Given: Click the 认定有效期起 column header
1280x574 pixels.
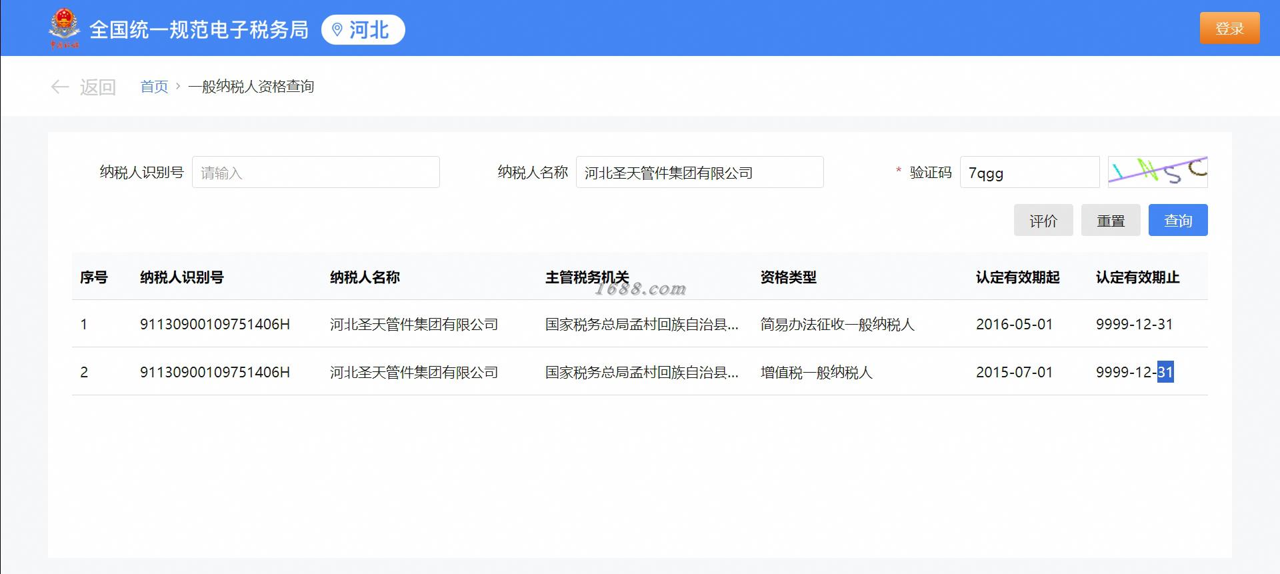Looking at the screenshot, I should [x=1017, y=277].
